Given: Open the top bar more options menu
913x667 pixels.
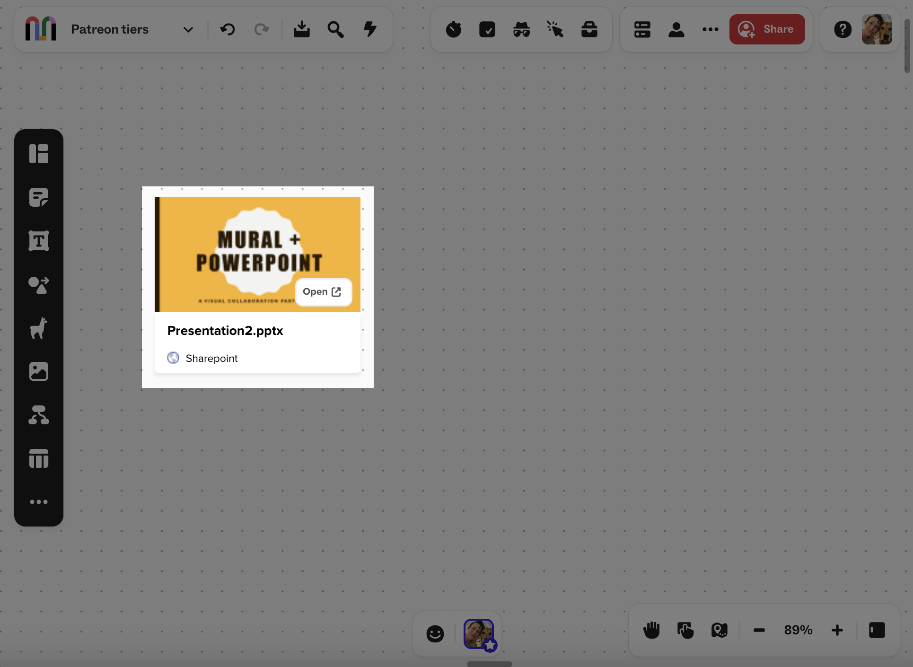Looking at the screenshot, I should pyautogui.click(x=710, y=29).
